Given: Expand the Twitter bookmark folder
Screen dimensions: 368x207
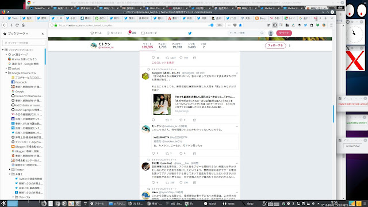Looking at the screenshot, I should point(10,170).
